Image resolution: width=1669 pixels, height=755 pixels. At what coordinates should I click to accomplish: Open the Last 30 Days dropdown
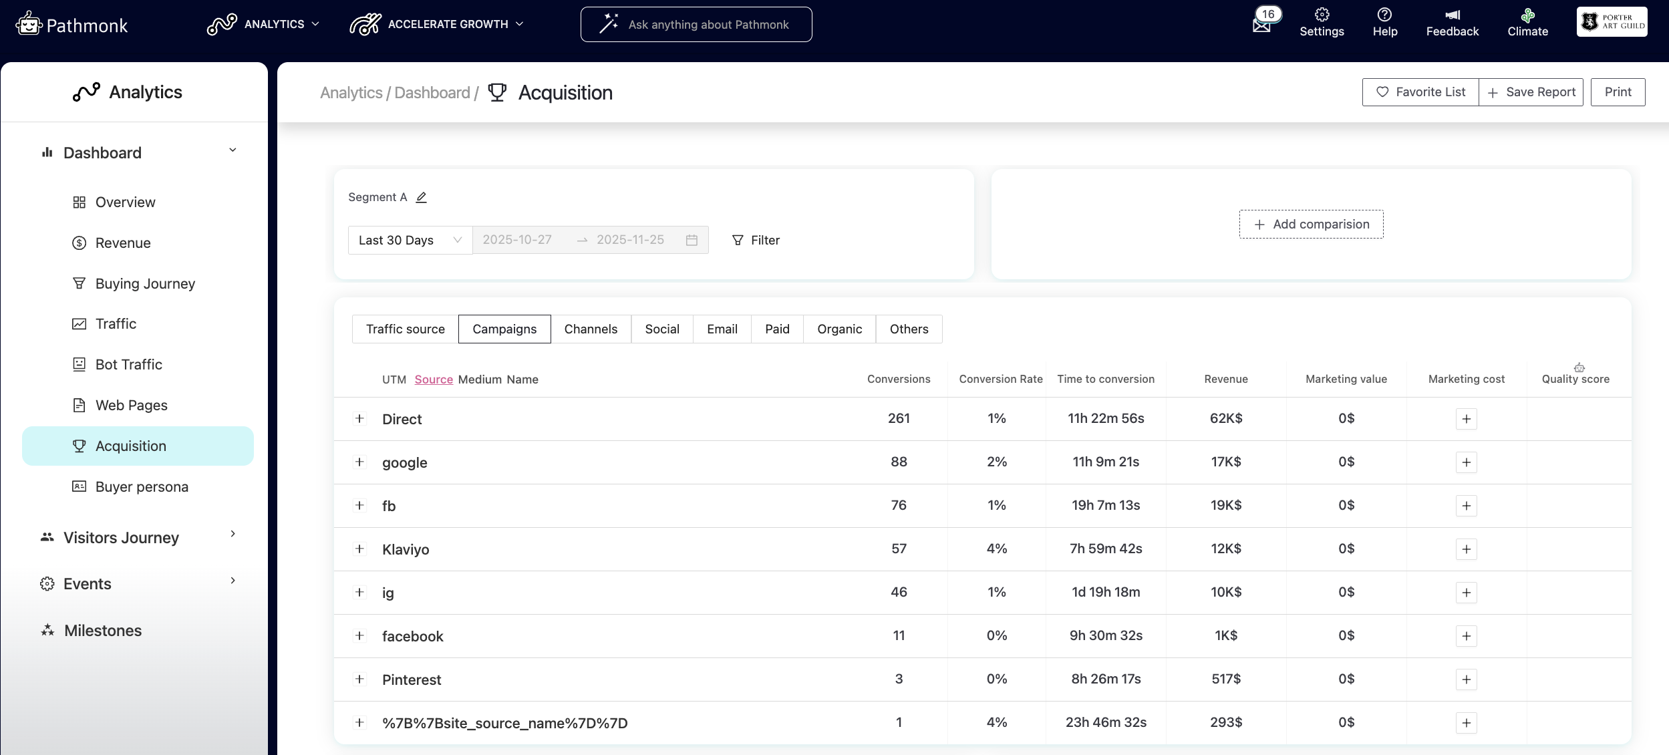click(x=410, y=240)
